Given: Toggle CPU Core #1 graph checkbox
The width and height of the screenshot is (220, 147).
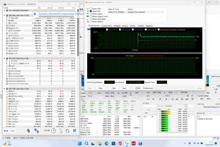Looking at the screenshot, I should (107, 30).
